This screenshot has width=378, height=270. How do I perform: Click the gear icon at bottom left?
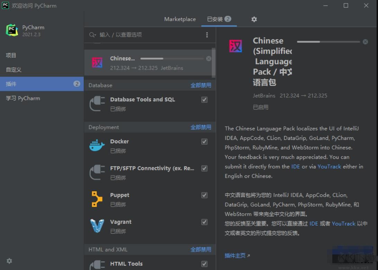9,261
